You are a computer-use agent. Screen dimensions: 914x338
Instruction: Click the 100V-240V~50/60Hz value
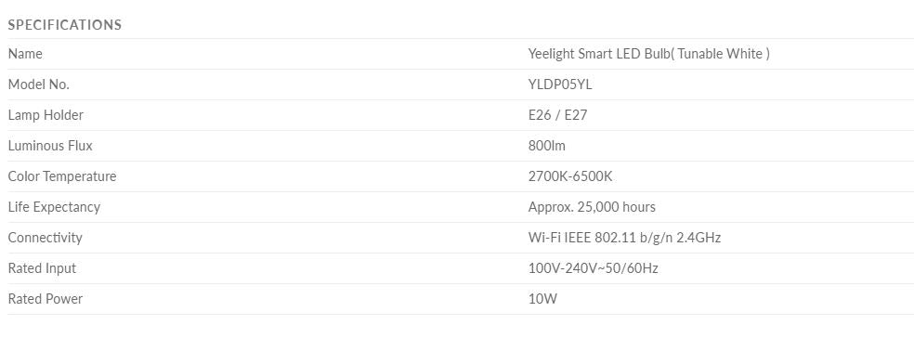coord(593,268)
